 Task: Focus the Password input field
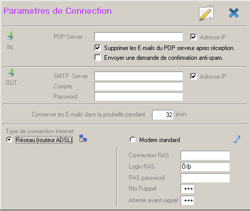(139, 97)
